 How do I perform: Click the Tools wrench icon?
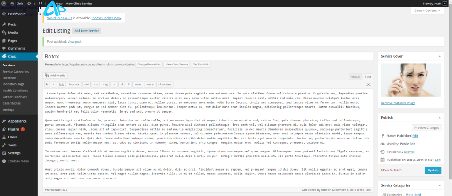(x=4, y=145)
